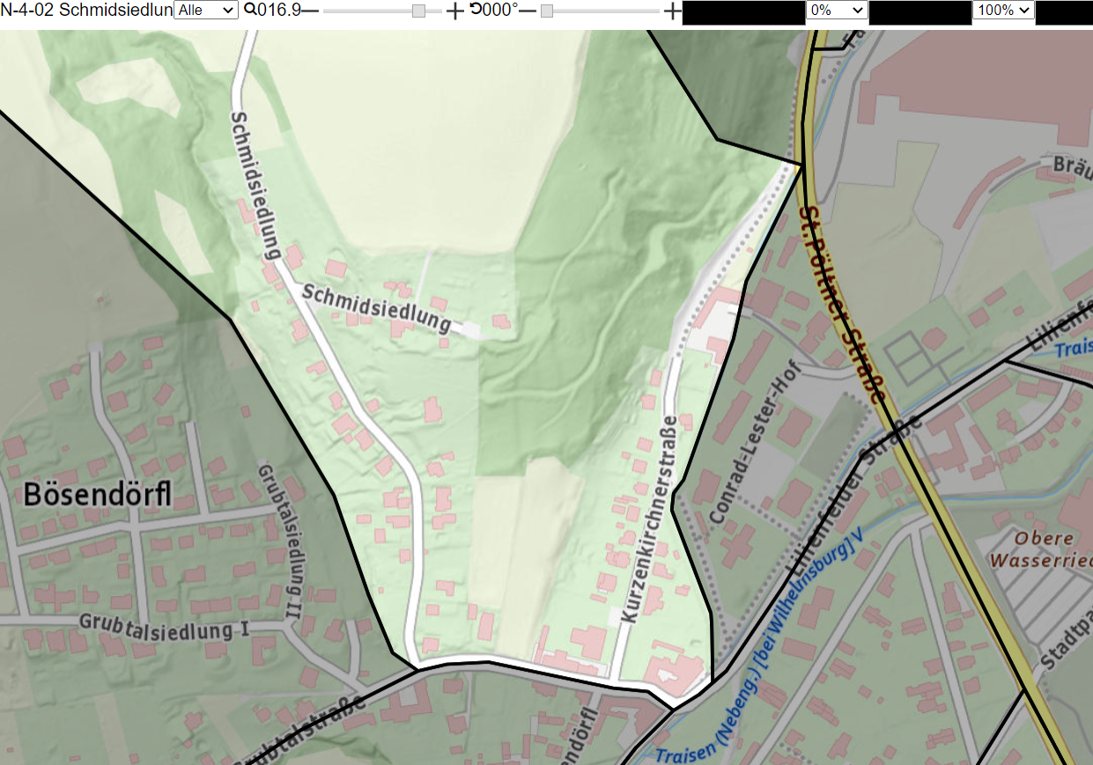Increase rotation with the plus icon after the rotation slider
The width and height of the screenshot is (1093, 765).
click(672, 11)
